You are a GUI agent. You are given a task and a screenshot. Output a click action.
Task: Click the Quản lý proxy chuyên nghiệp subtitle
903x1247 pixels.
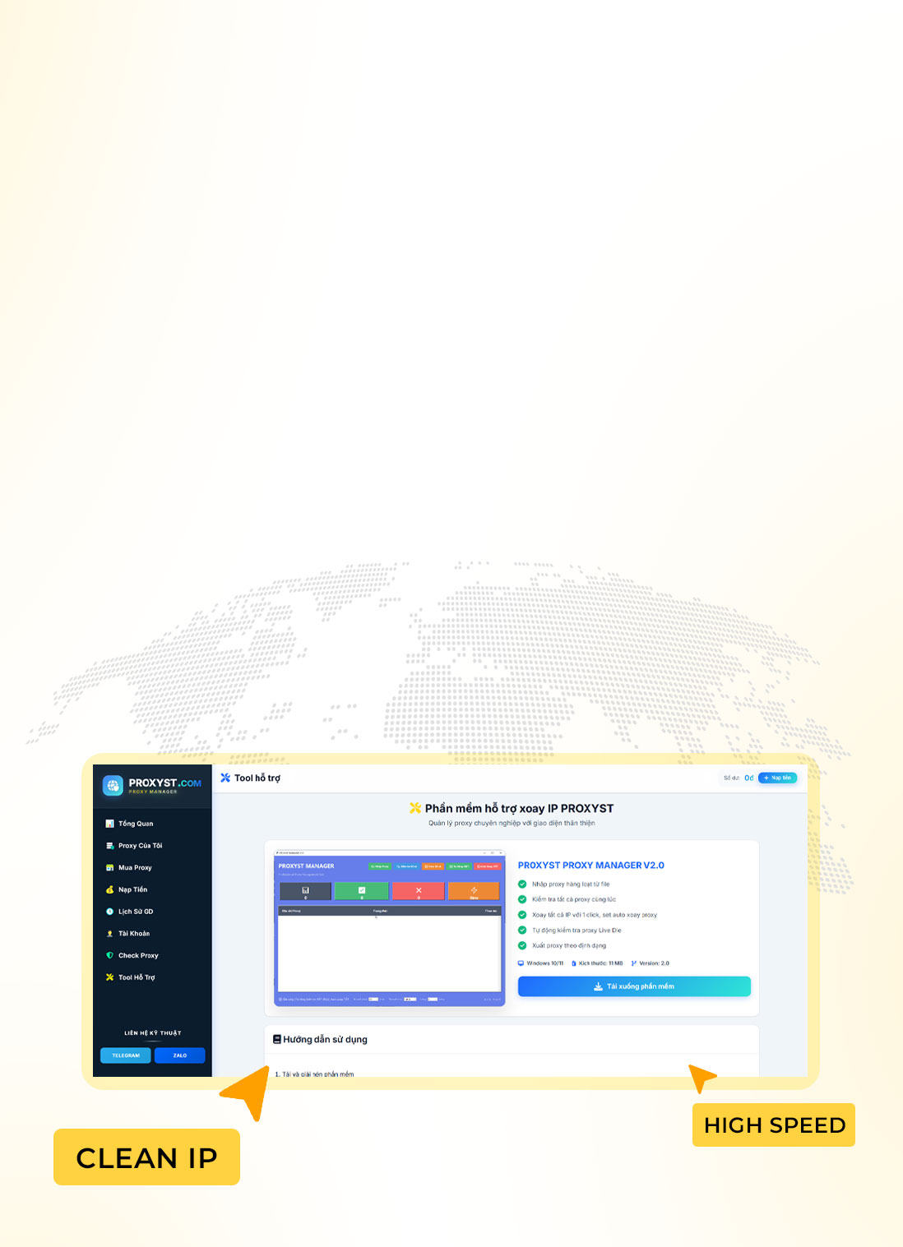coord(512,823)
